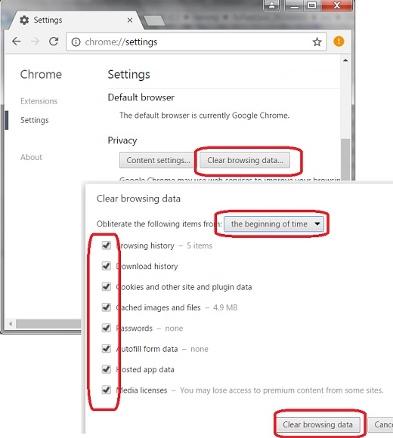This screenshot has width=393, height=438.
Task: Cancel the Clear browsing data dialog
Action: 381,424
